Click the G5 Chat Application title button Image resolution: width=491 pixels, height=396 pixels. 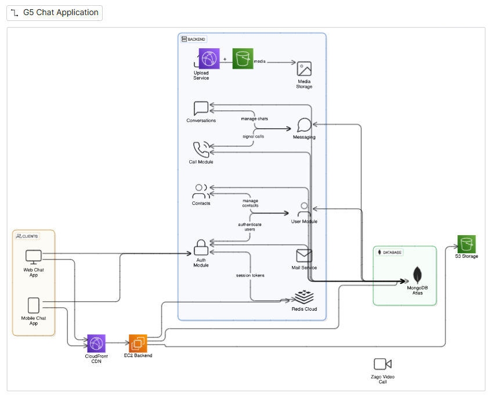tap(54, 12)
